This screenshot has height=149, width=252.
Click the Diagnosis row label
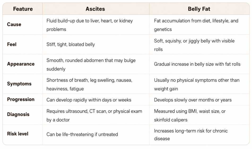(18, 114)
